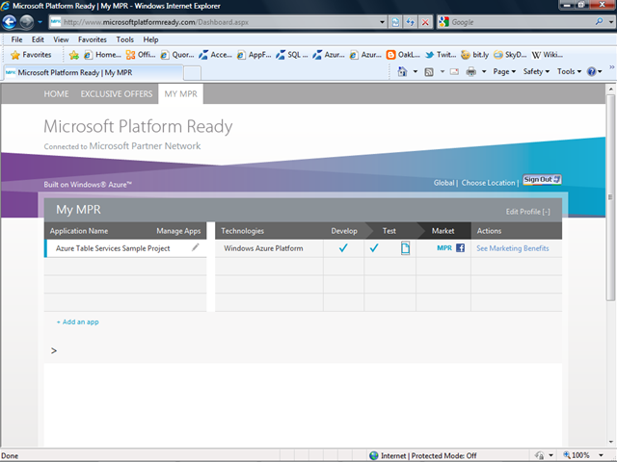Open the Test document icon
The width and height of the screenshot is (617, 462).
pyautogui.click(x=405, y=248)
